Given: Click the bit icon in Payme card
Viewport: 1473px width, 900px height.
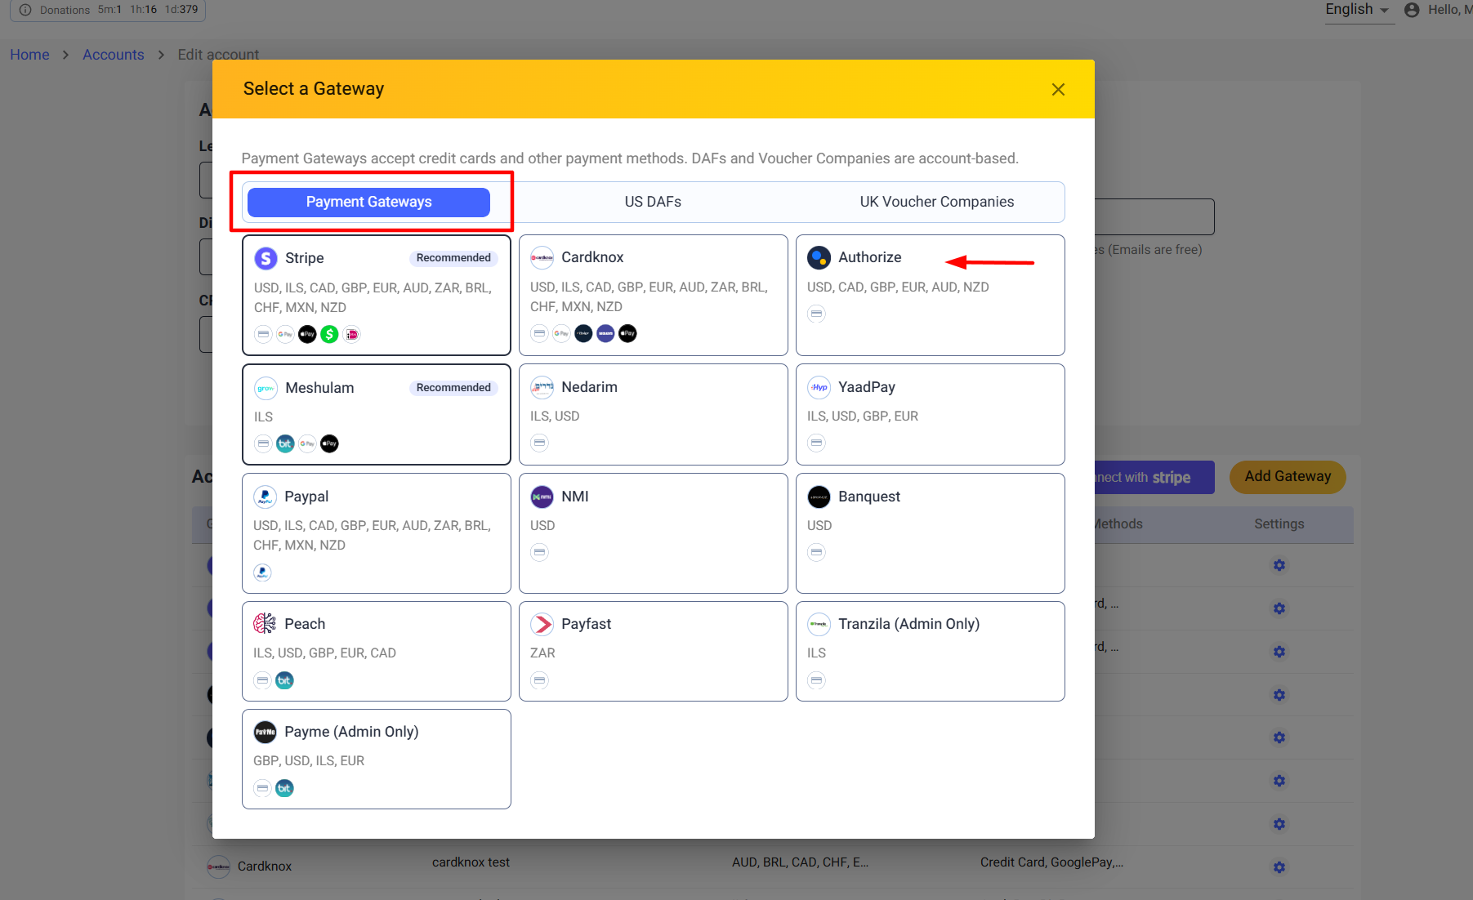Looking at the screenshot, I should (284, 788).
